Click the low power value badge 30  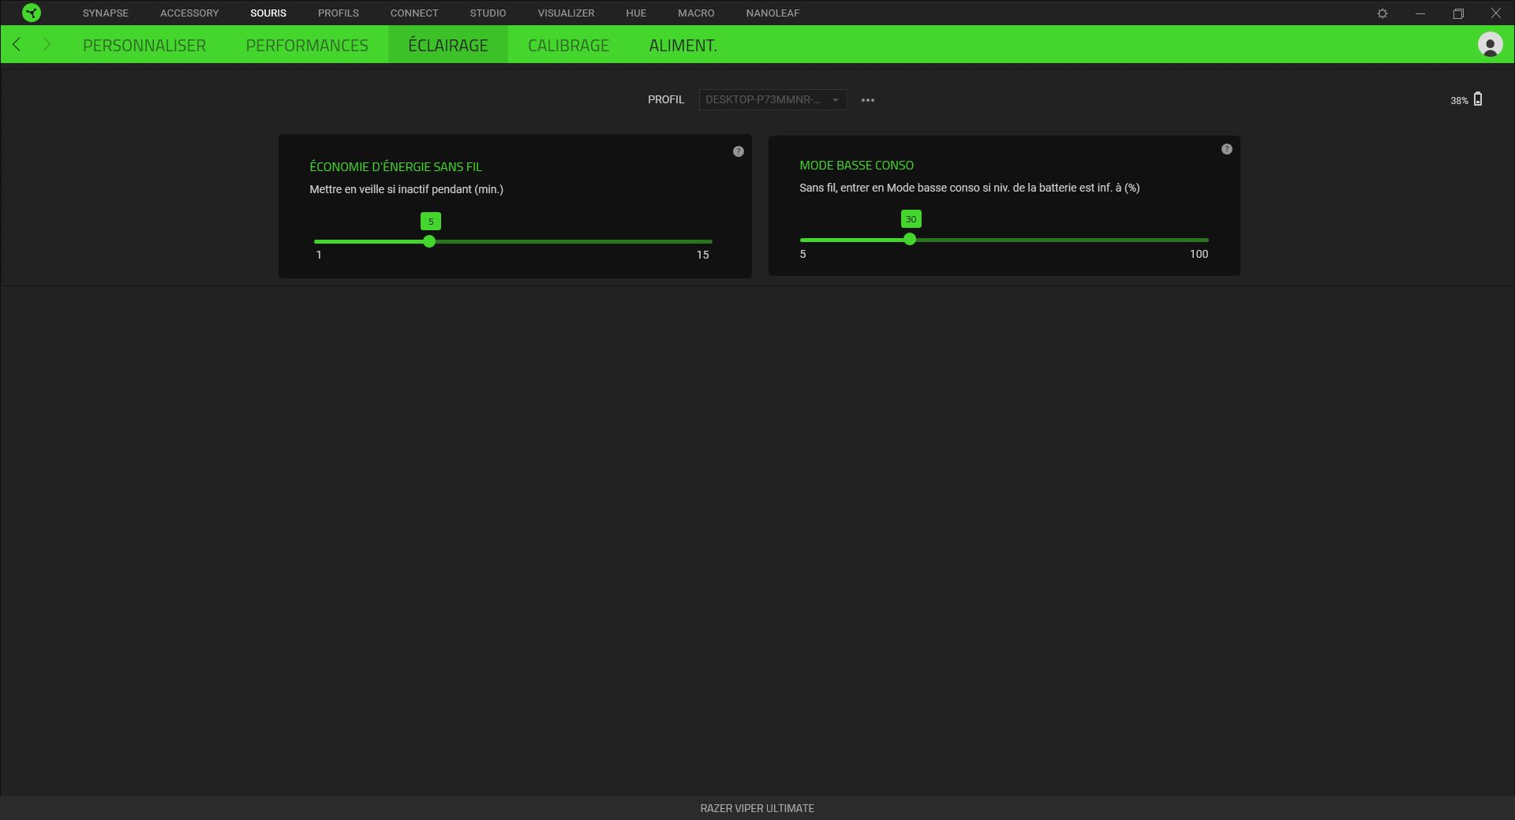point(911,219)
